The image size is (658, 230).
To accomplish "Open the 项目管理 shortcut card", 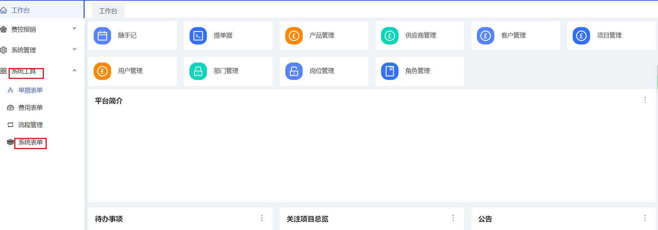I will 611,36.
